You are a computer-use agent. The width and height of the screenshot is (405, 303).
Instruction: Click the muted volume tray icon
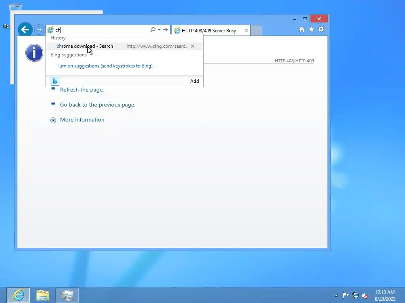365,296
